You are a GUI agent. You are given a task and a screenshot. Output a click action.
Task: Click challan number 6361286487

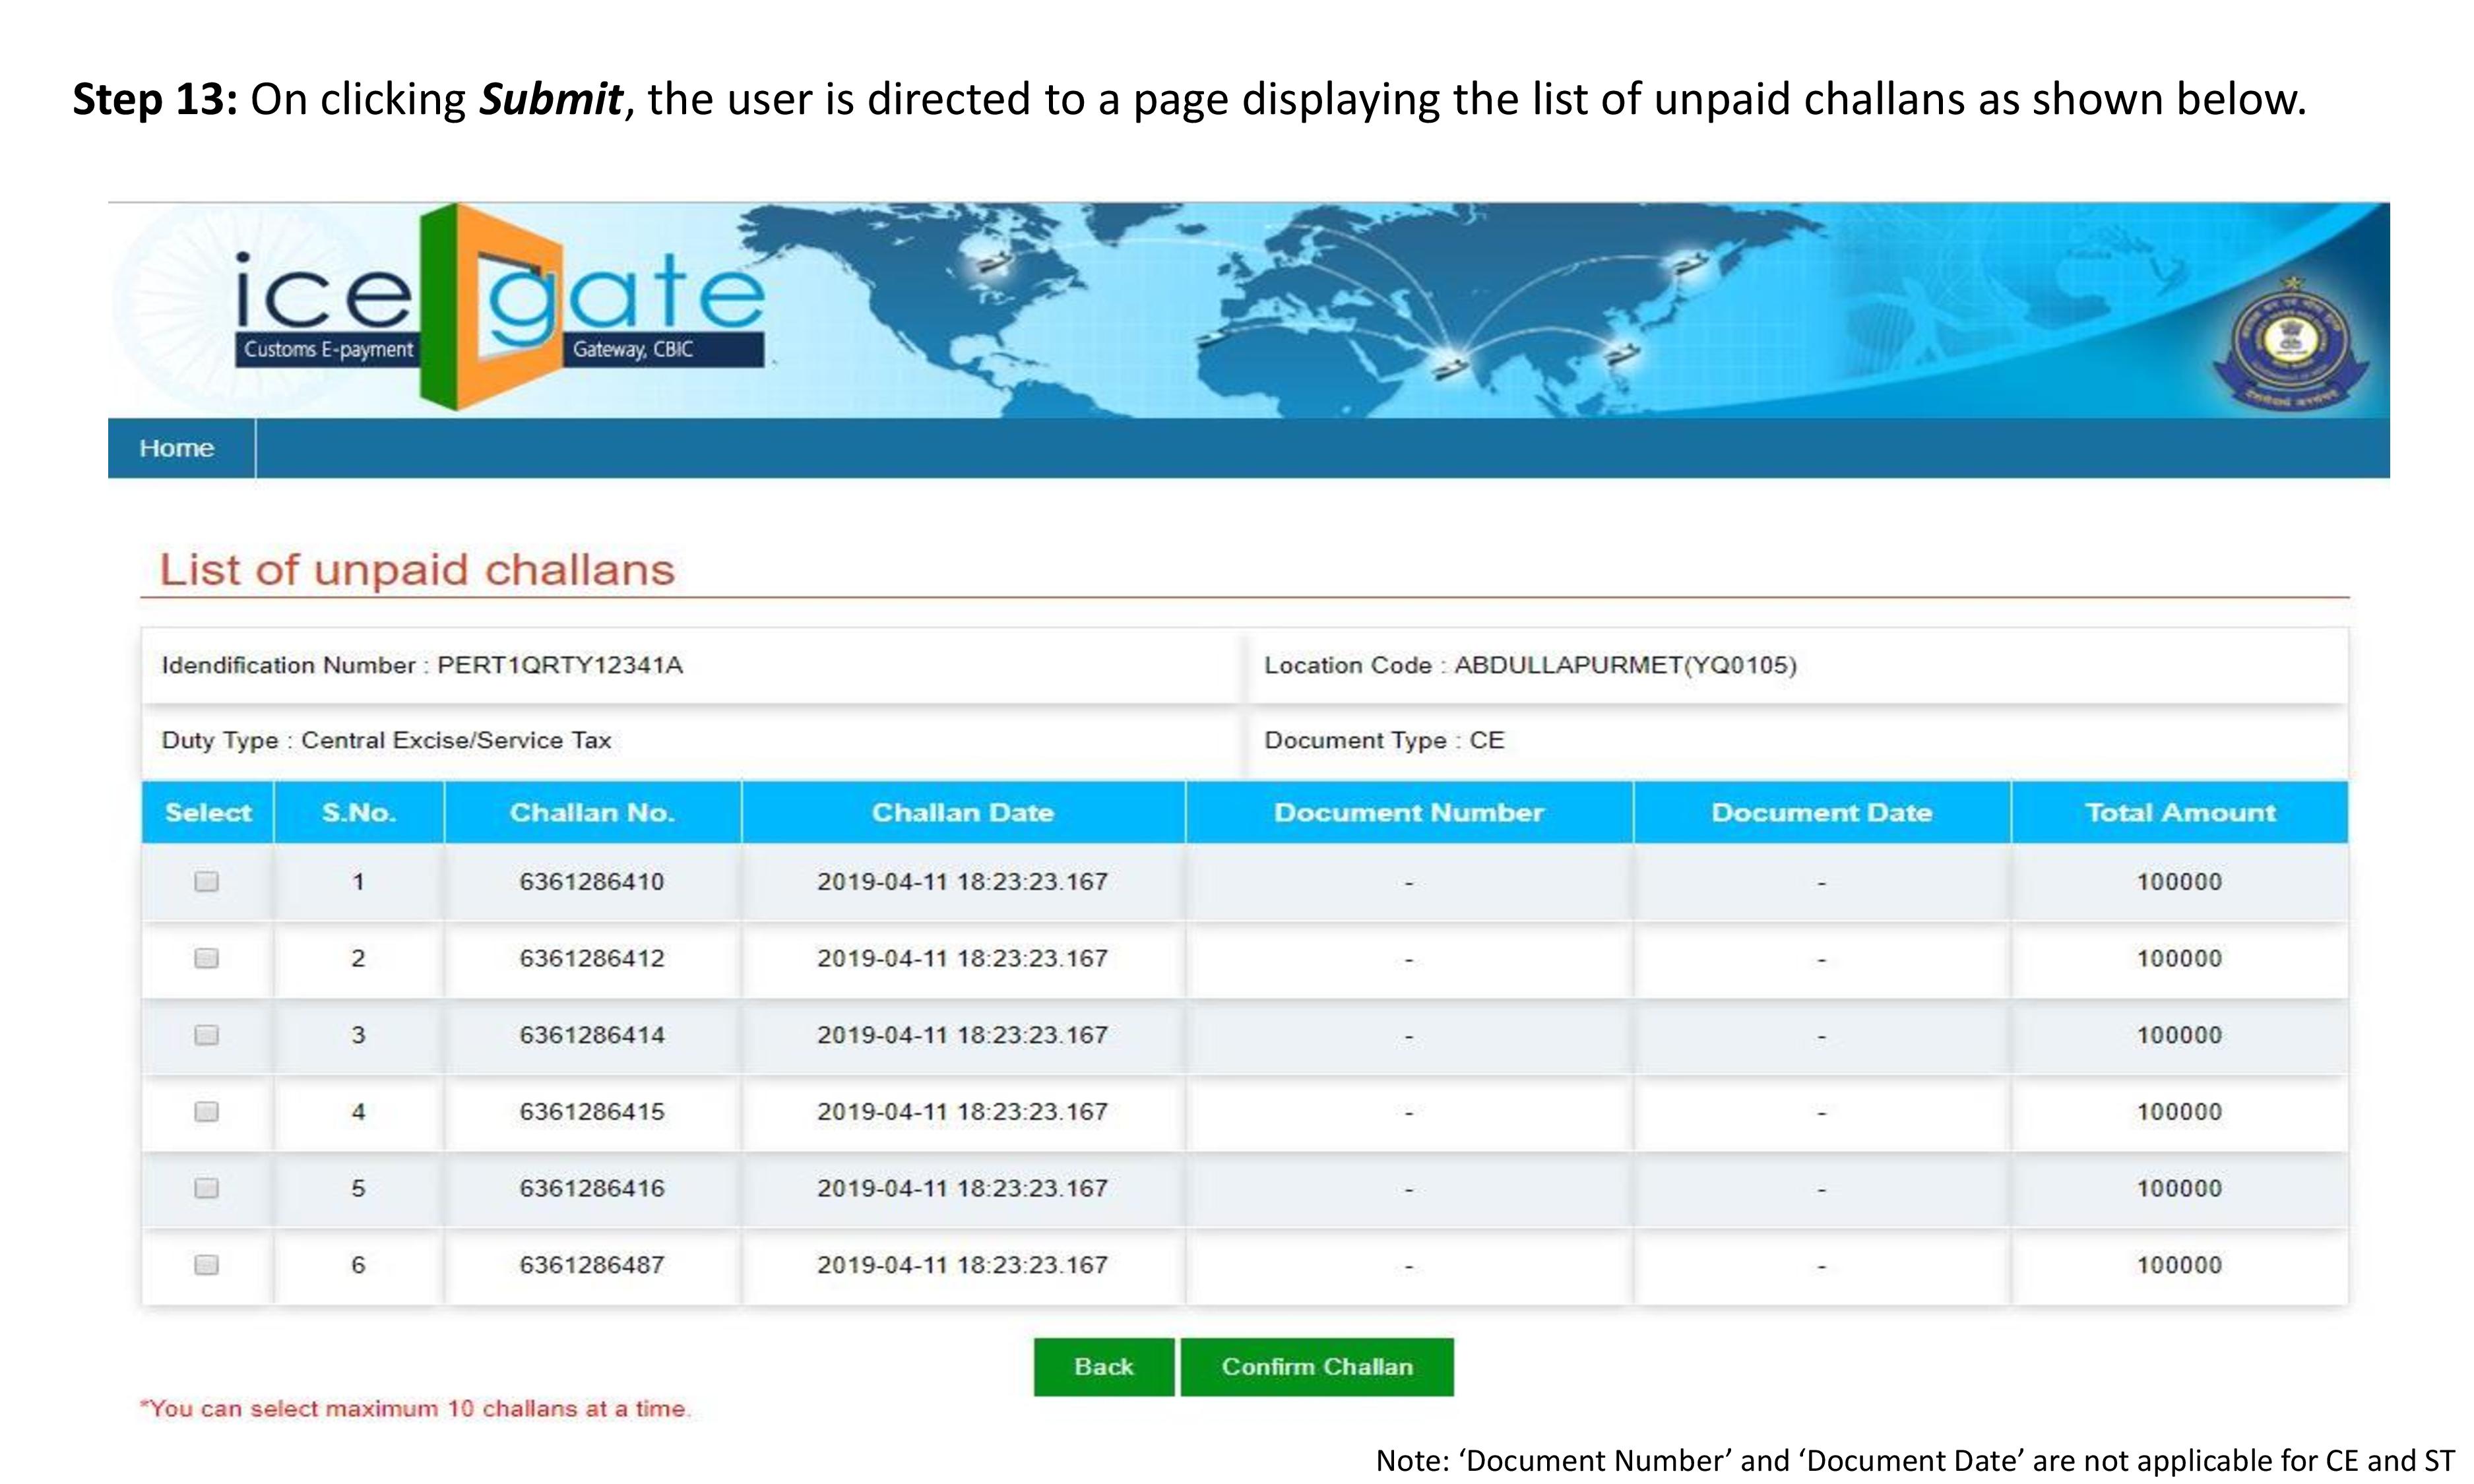tap(592, 1265)
